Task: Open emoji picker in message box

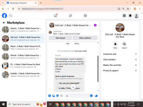Action: click(x=91, y=96)
